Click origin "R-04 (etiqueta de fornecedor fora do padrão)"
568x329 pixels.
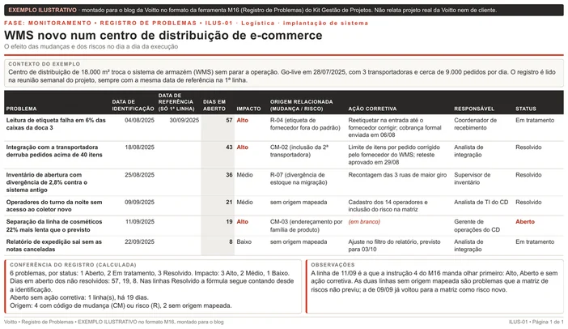305,124
